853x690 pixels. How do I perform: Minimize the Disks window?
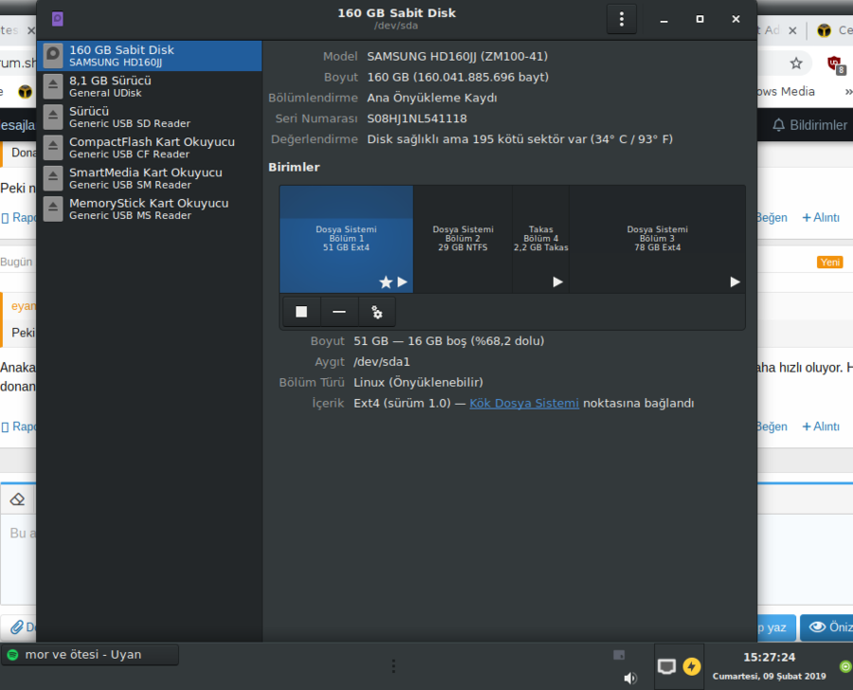click(663, 20)
